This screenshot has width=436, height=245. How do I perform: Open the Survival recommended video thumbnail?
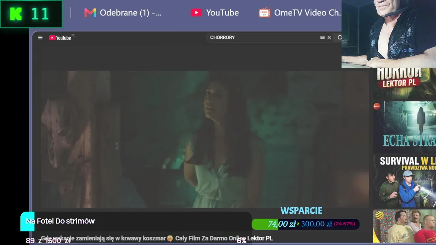pyautogui.click(x=404, y=181)
